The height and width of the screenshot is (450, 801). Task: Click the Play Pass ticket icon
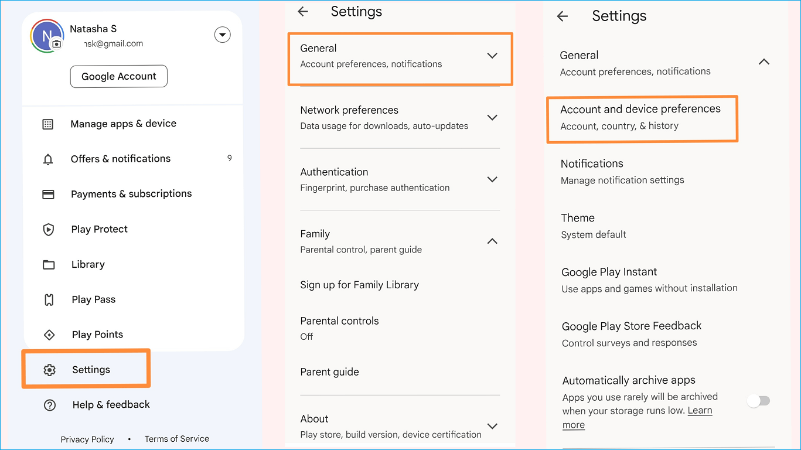[x=49, y=300]
